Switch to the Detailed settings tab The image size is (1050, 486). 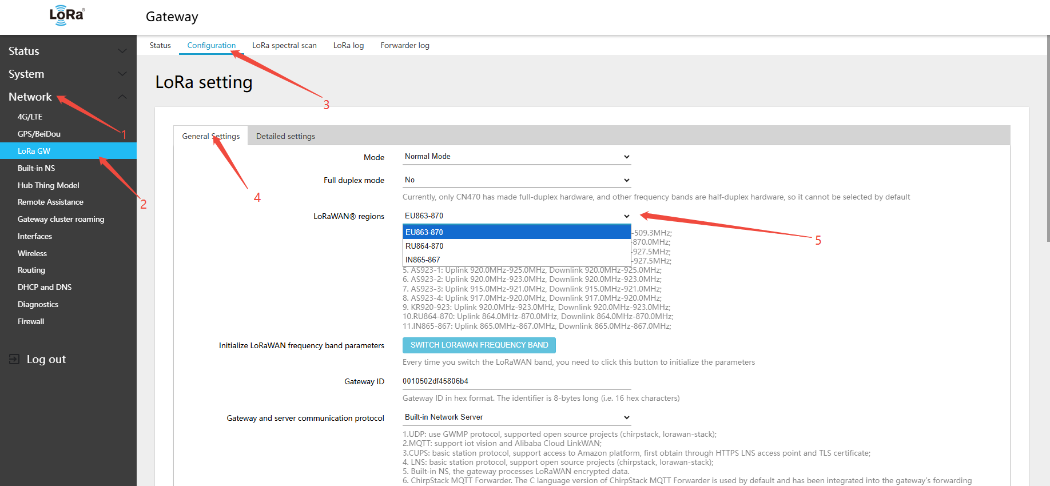[285, 136]
